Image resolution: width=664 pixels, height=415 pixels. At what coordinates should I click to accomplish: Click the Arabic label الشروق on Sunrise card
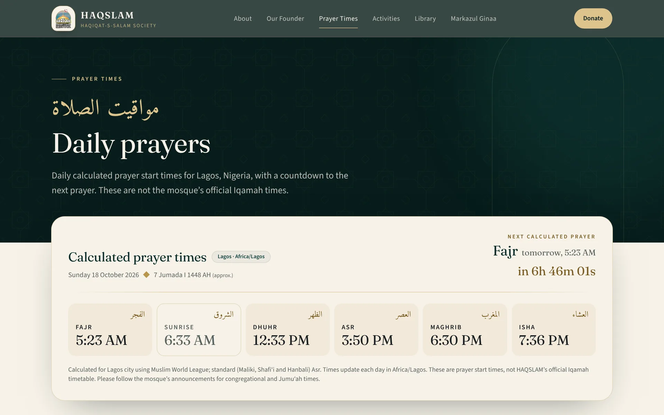[x=224, y=315]
